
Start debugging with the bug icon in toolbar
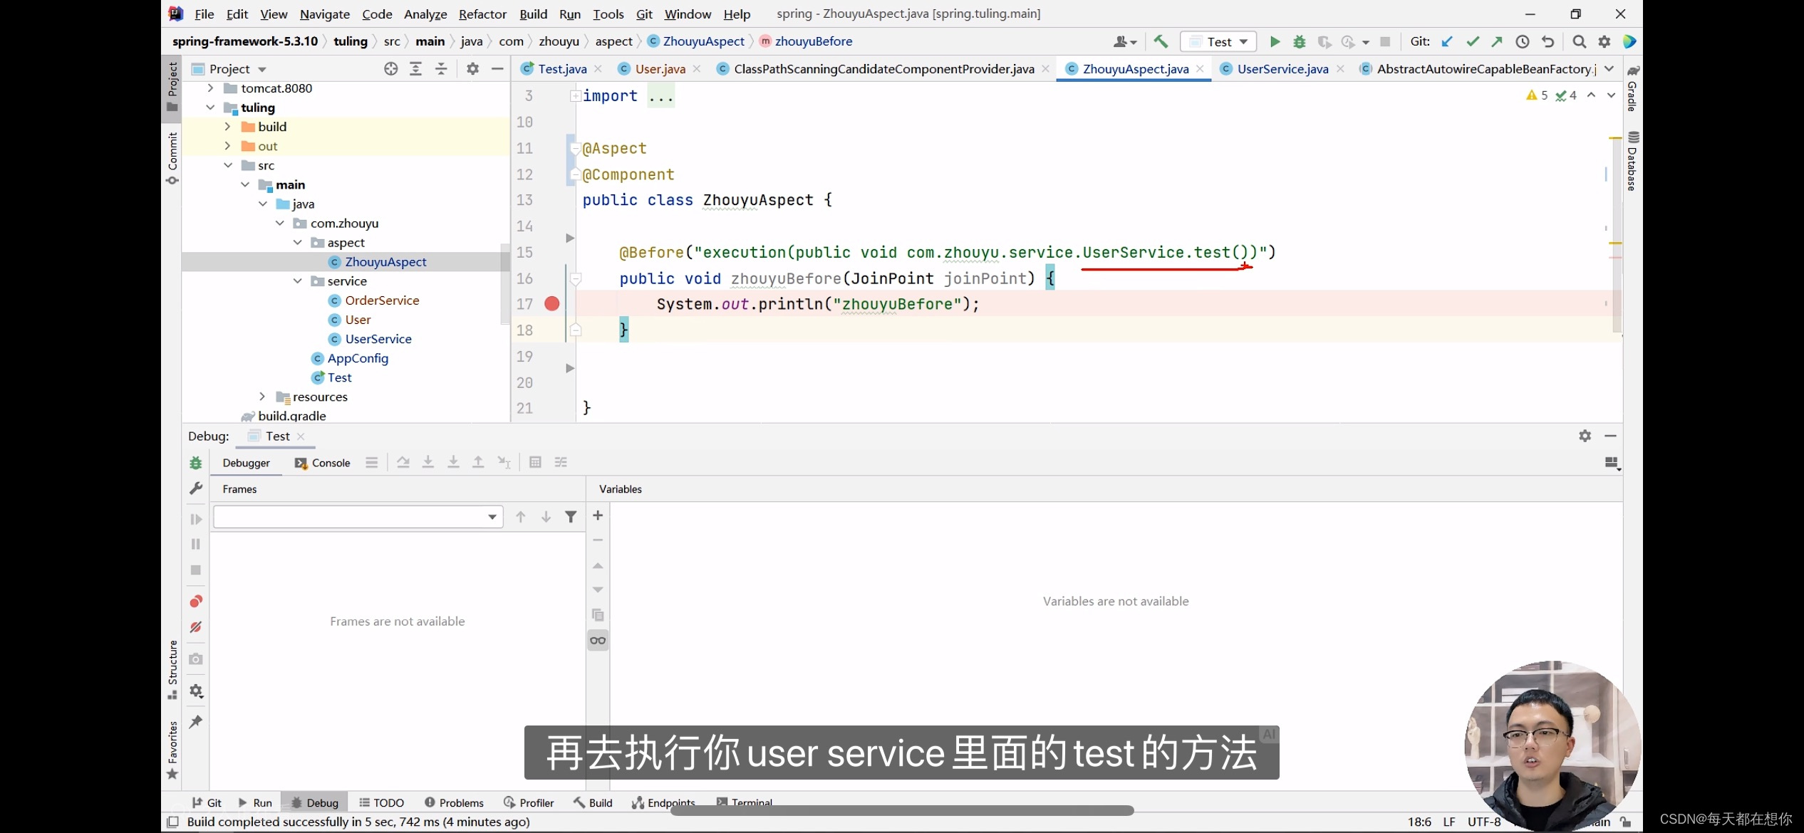pyautogui.click(x=1300, y=41)
